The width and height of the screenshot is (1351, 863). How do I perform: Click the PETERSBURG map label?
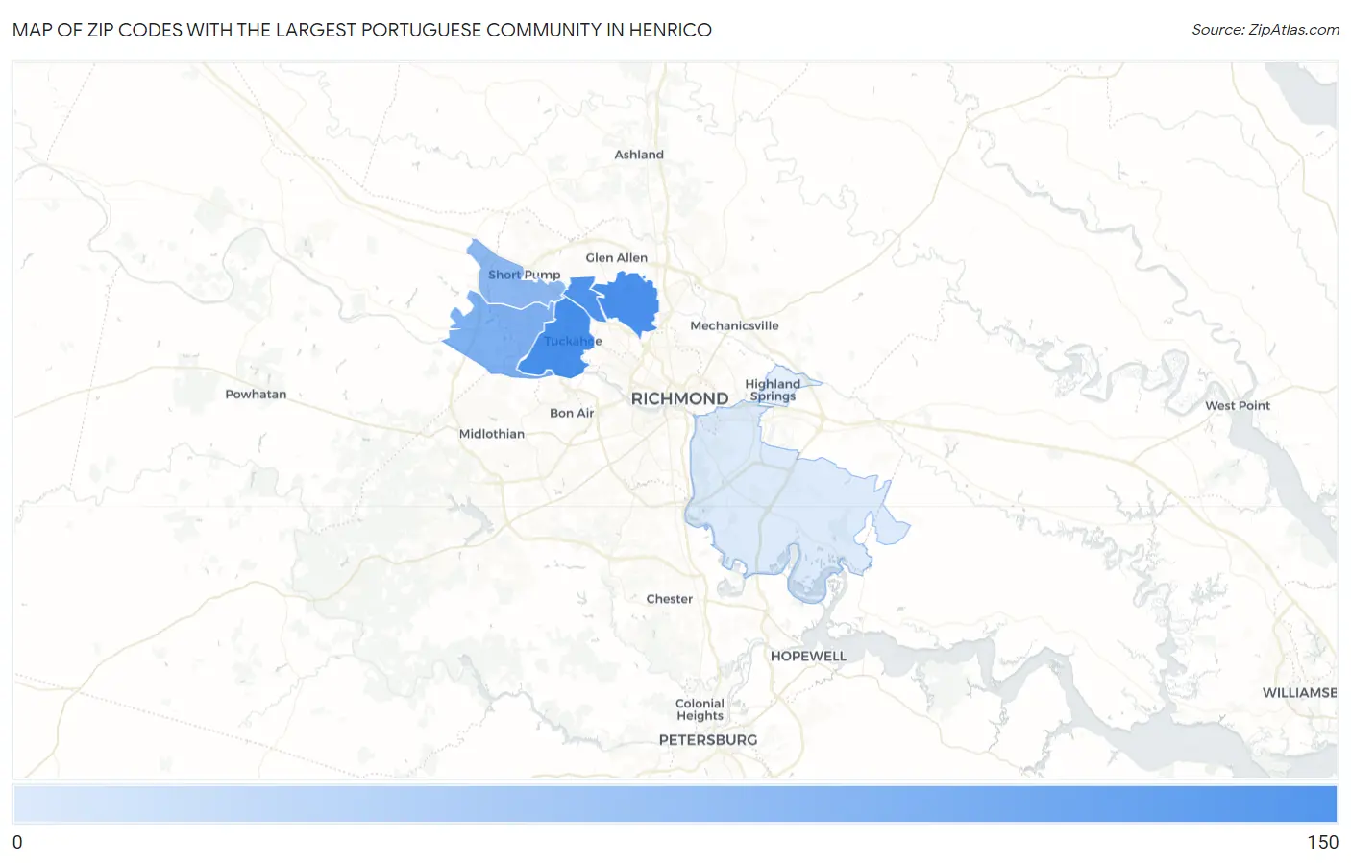(708, 740)
